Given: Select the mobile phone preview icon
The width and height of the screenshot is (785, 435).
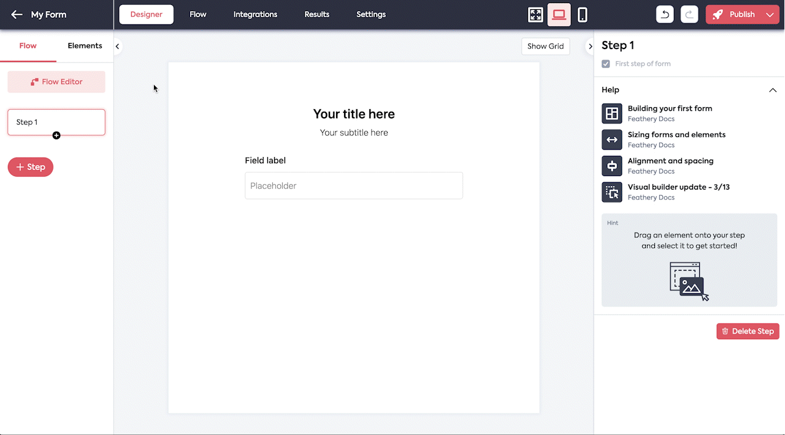Looking at the screenshot, I should [583, 15].
